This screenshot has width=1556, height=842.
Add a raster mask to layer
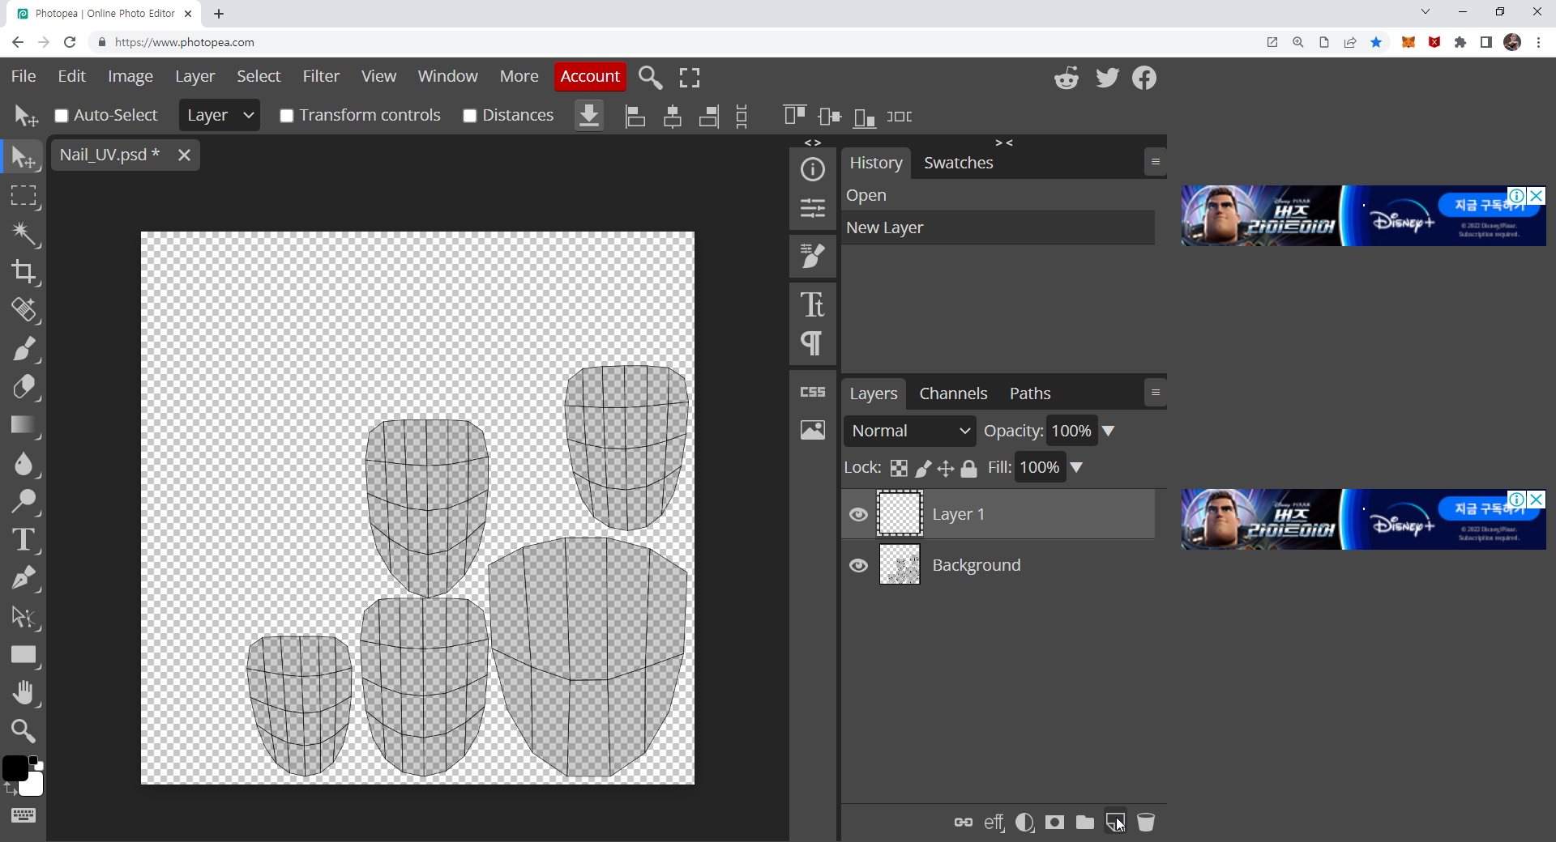1054,823
